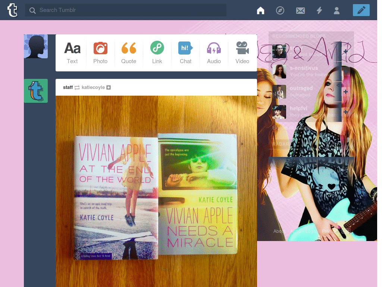Open your account menu
382x287 pixels.
tap(336, 10)
